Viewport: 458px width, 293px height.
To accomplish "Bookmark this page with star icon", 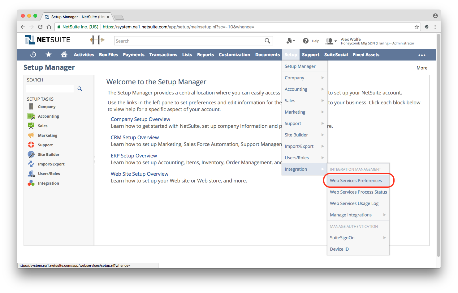I will point(417,27).
